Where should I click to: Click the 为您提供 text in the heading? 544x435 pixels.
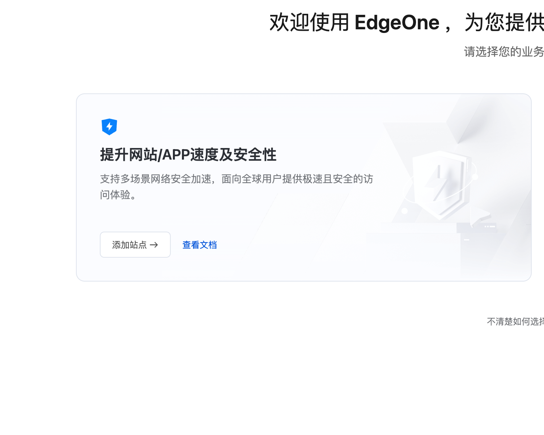(504, 22)
